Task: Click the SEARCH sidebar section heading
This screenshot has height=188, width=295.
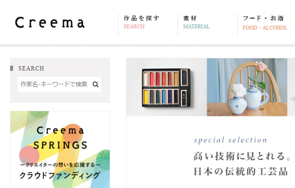Action: [x=31, y=68]
